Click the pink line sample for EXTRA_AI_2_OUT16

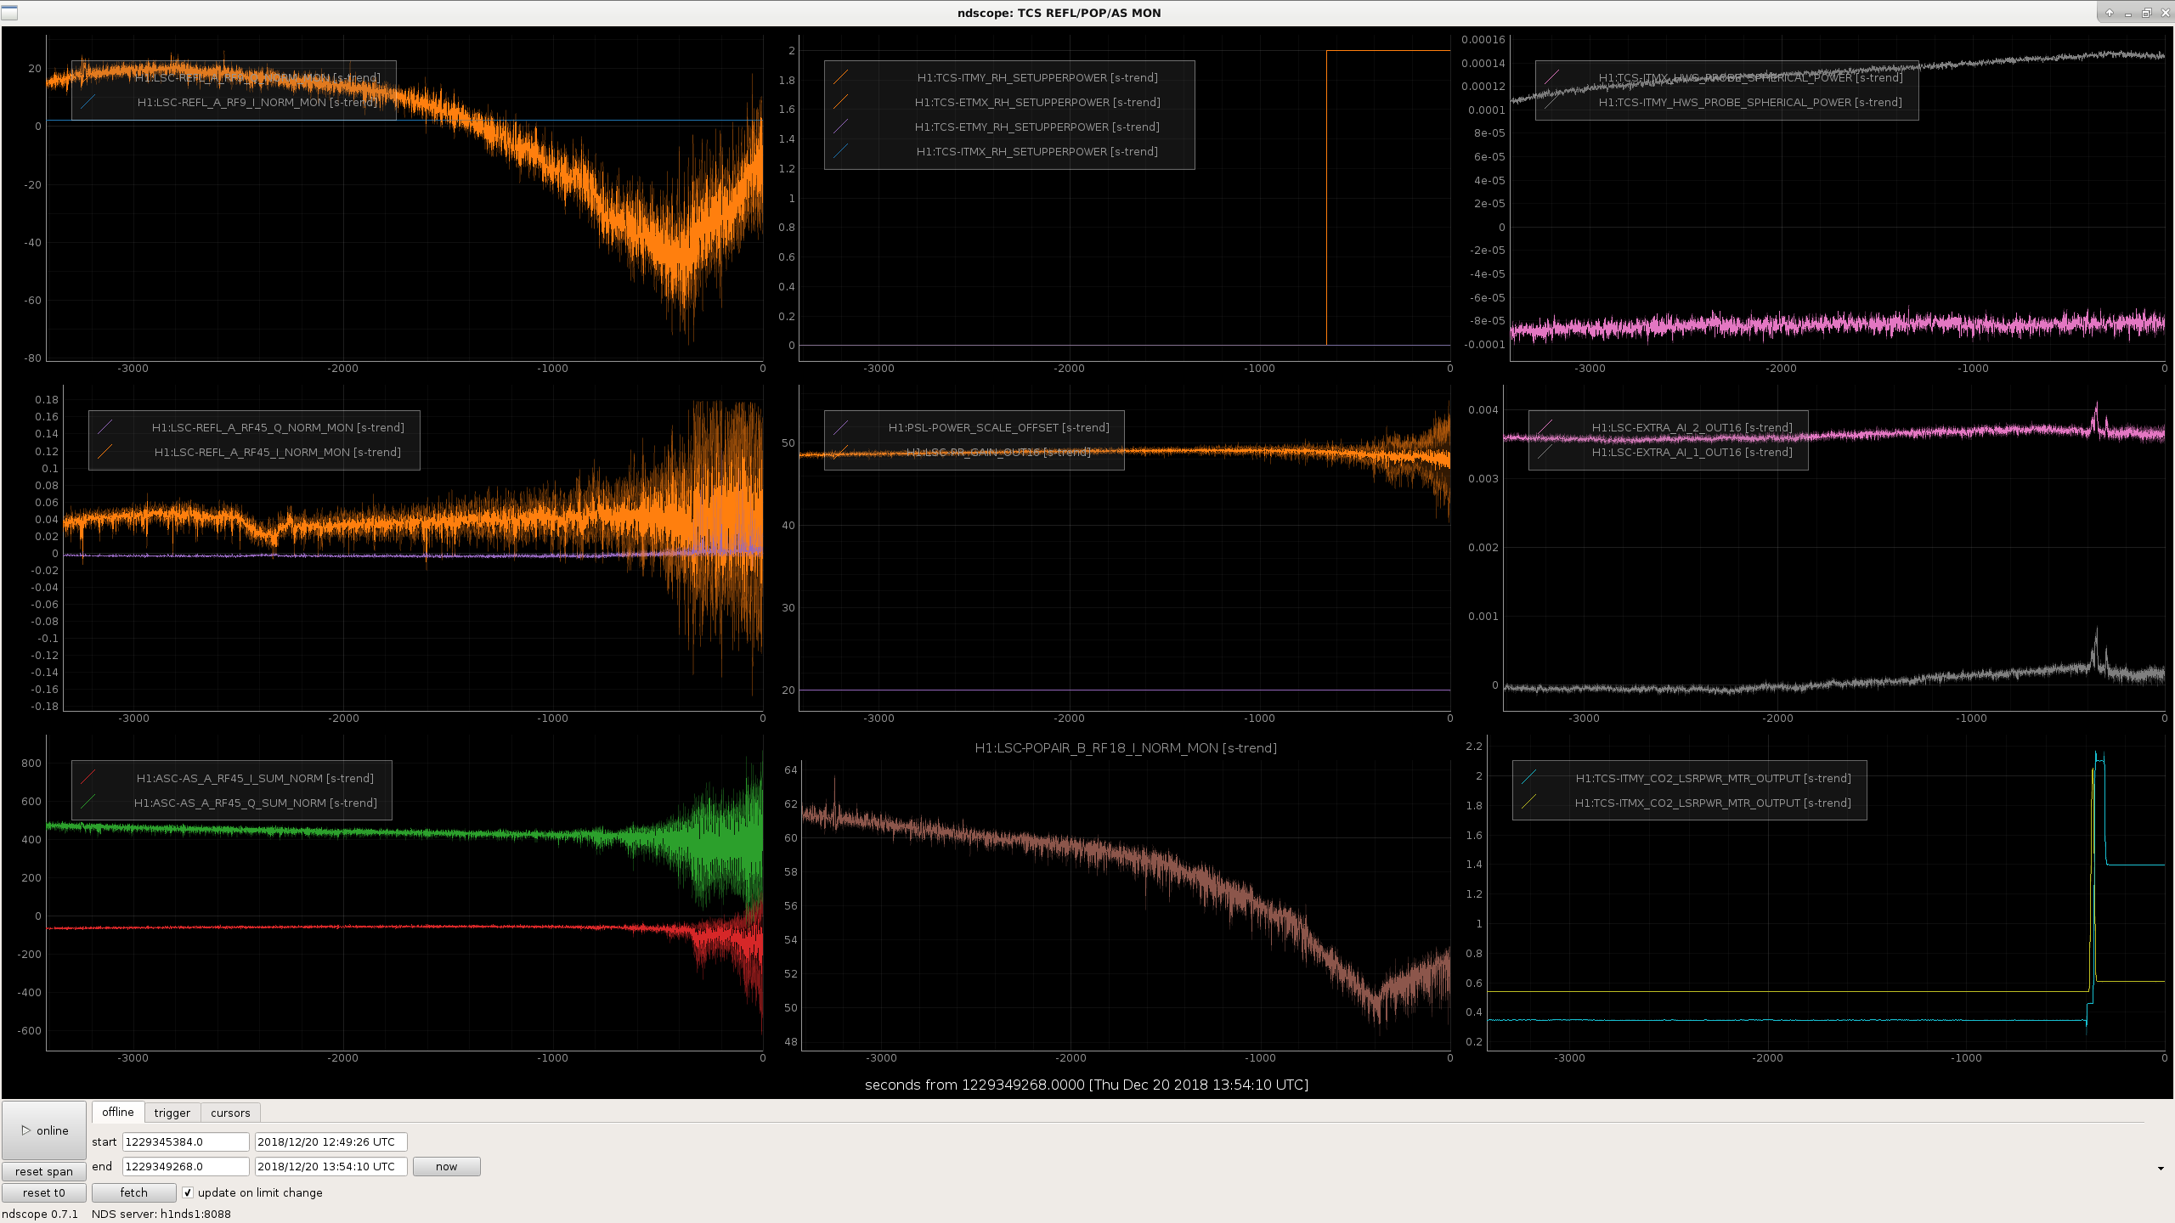click(1545, 427)
